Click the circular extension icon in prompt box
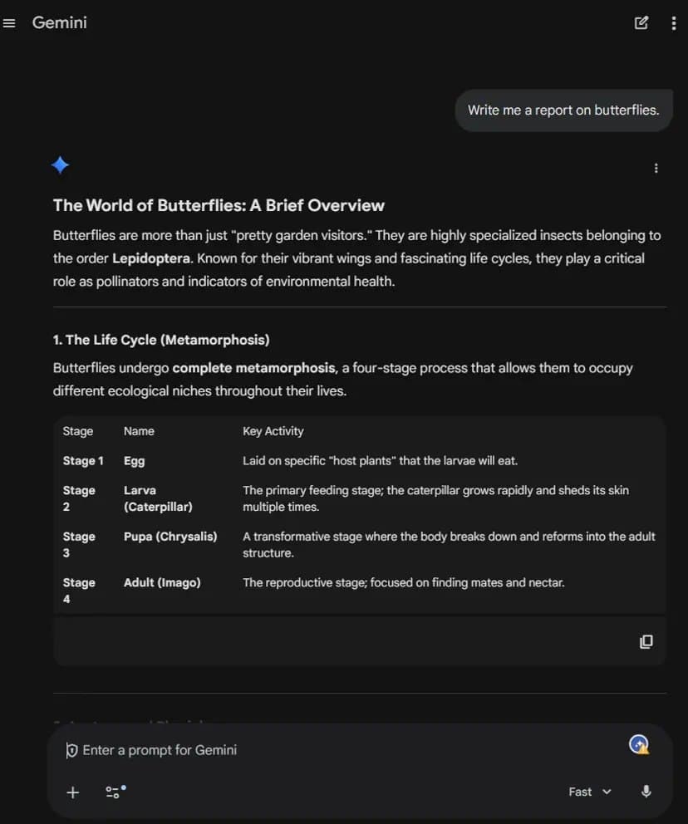This screenshot has height=824, width=688. [639, 745]
